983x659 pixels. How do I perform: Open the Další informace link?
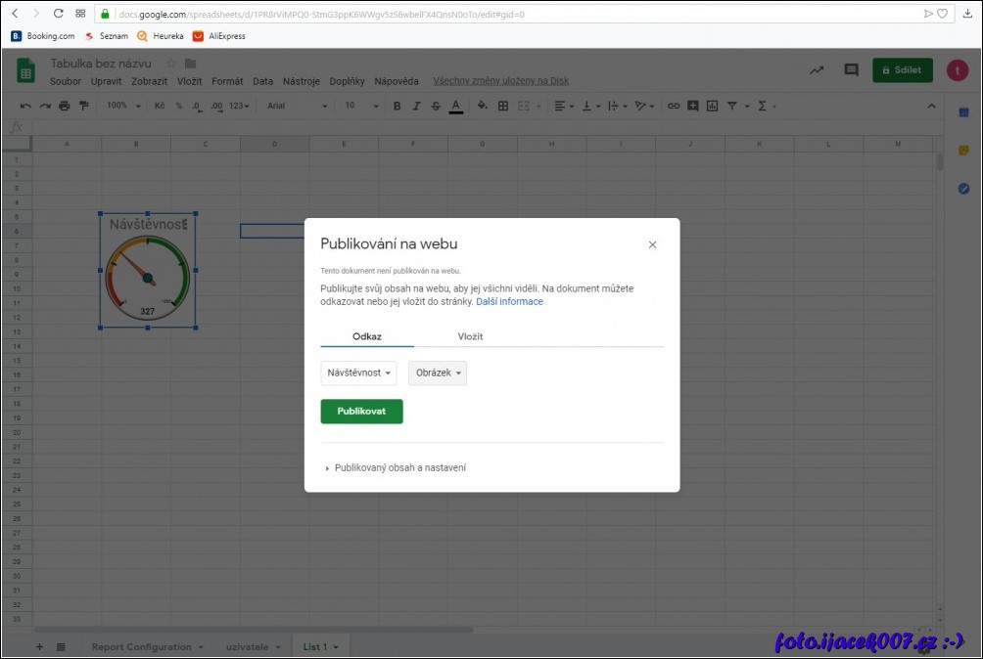click(509, 302)
